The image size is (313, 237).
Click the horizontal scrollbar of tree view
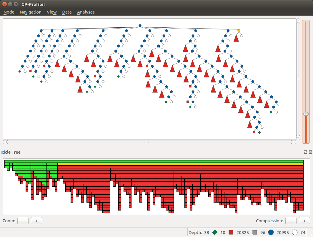pyautogui.click(x=149, y=142)
